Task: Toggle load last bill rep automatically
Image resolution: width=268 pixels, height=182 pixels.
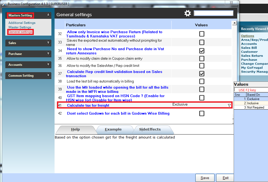Action: 202,81
